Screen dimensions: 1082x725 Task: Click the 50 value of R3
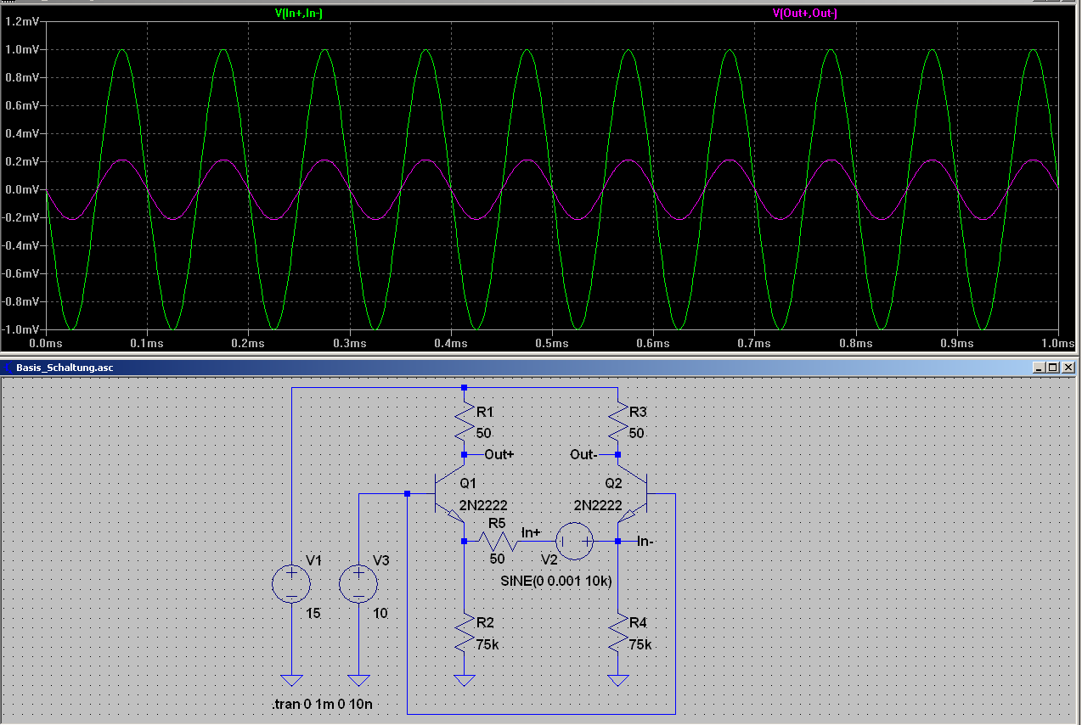coord(637,433)
